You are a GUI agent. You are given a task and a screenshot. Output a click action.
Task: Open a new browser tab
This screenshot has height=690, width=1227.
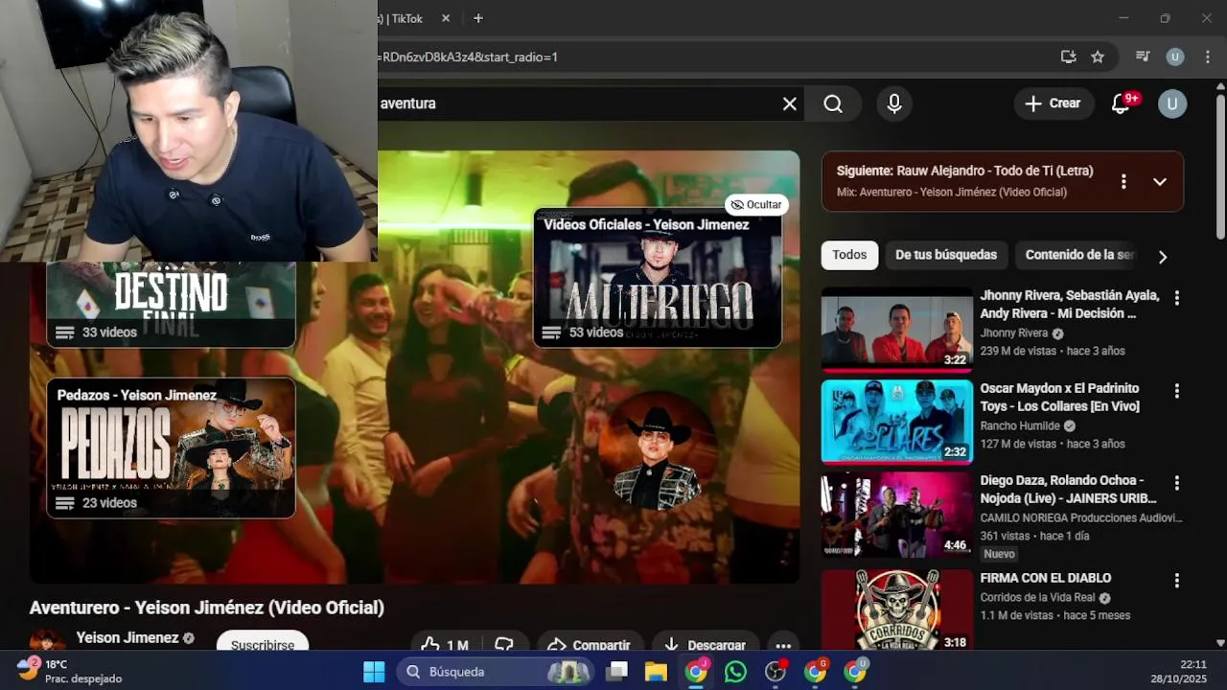tap(478, 18)
